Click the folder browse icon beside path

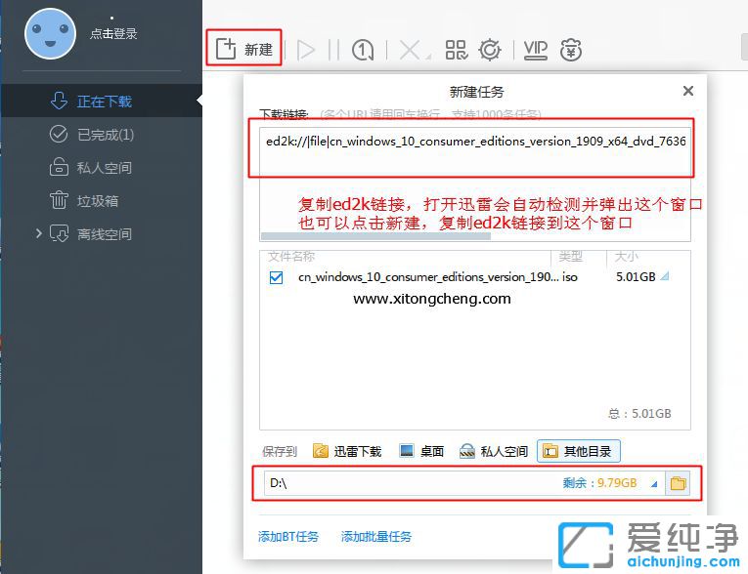(x=678, y=483)
